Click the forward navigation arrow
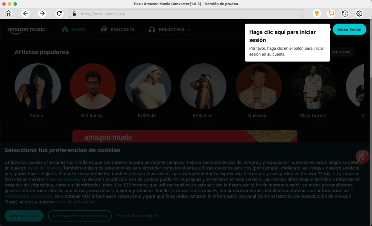372x226 pixels. click(x=42, y=13)
